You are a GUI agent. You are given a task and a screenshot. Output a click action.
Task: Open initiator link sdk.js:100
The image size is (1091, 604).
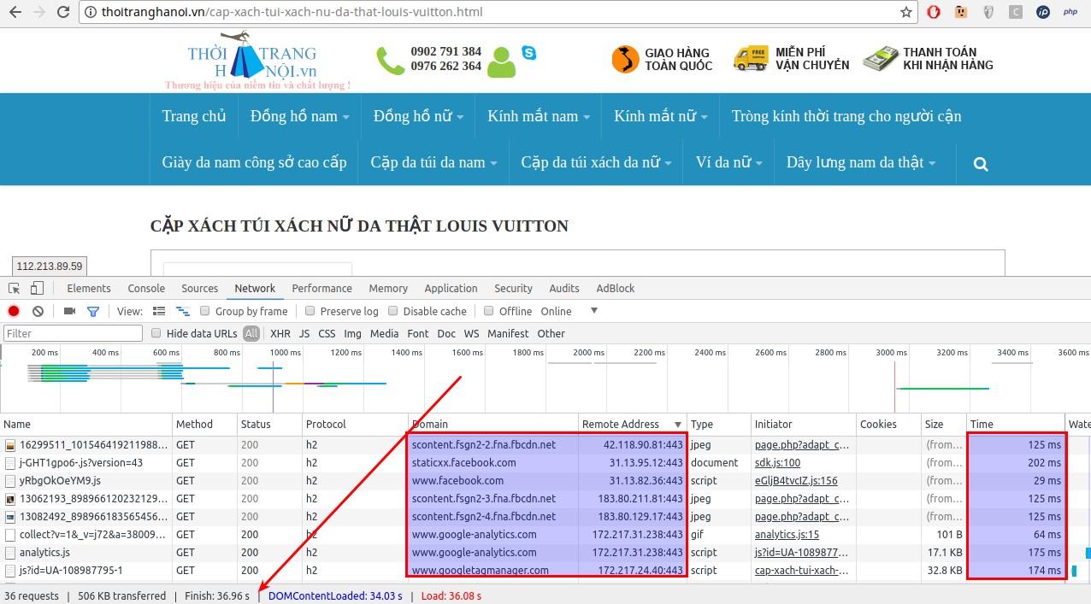tap(777, 463)
